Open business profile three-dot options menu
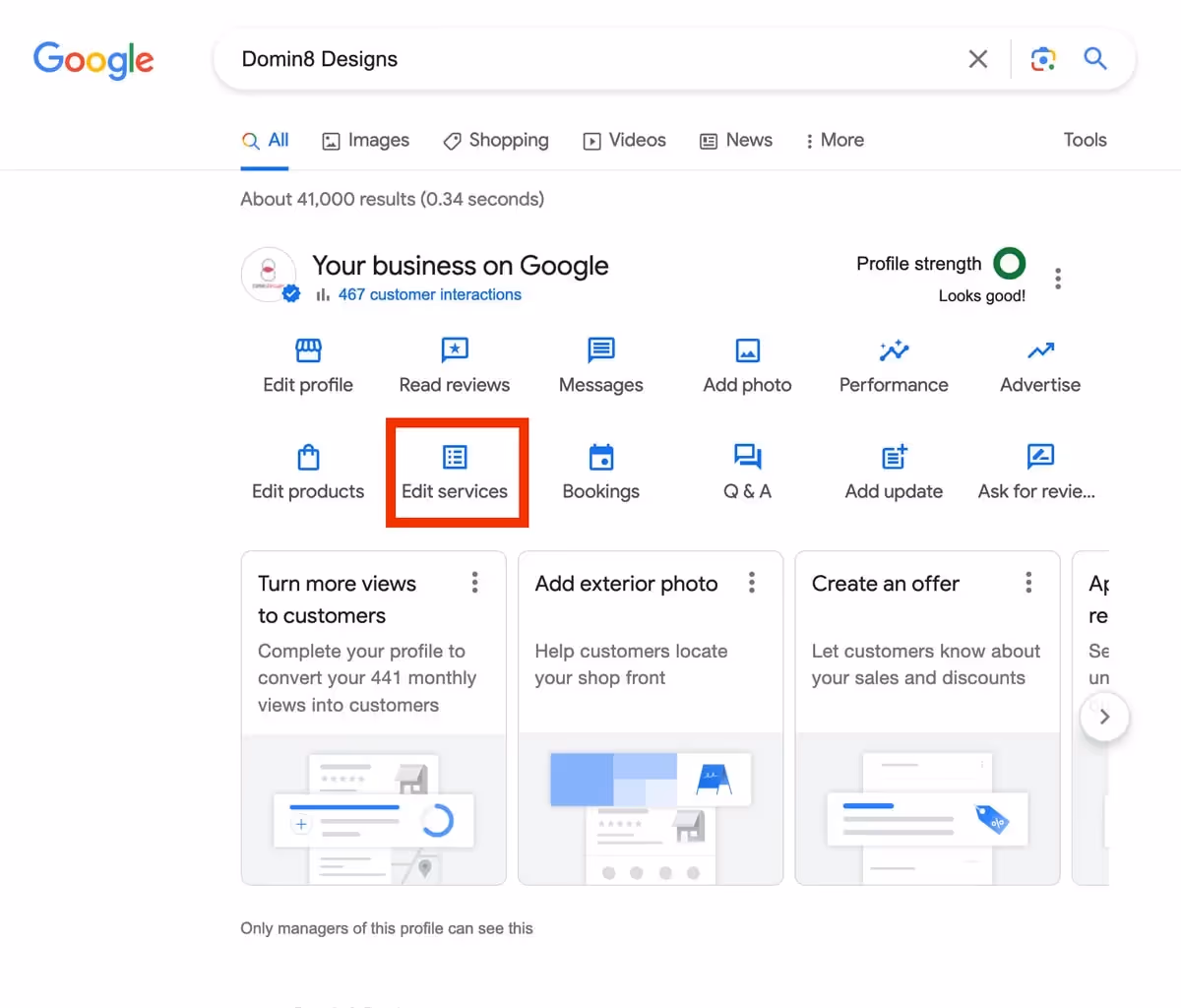Image resolution: width=1181 pixels, height=1008 pixels. 1058,279
